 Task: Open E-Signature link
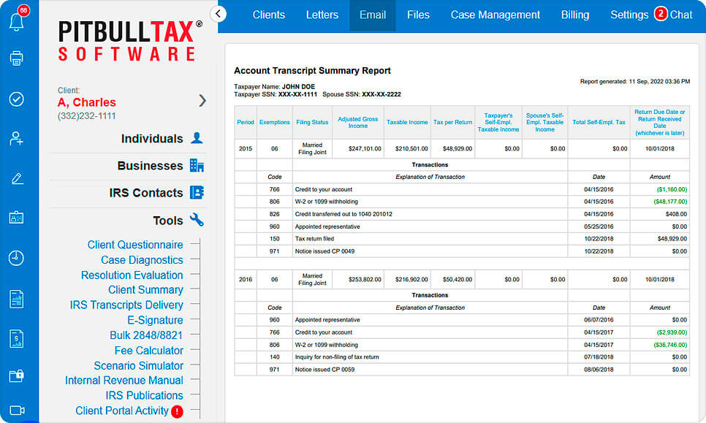[155, 321]
